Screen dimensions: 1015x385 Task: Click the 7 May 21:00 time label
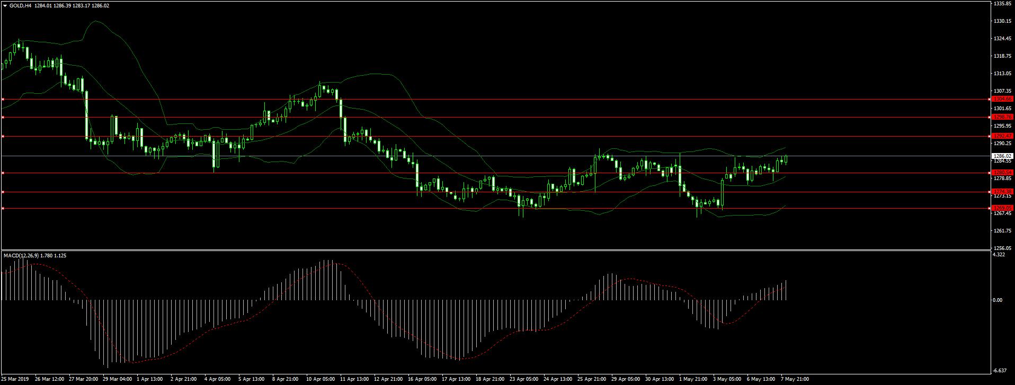(794, 379)
